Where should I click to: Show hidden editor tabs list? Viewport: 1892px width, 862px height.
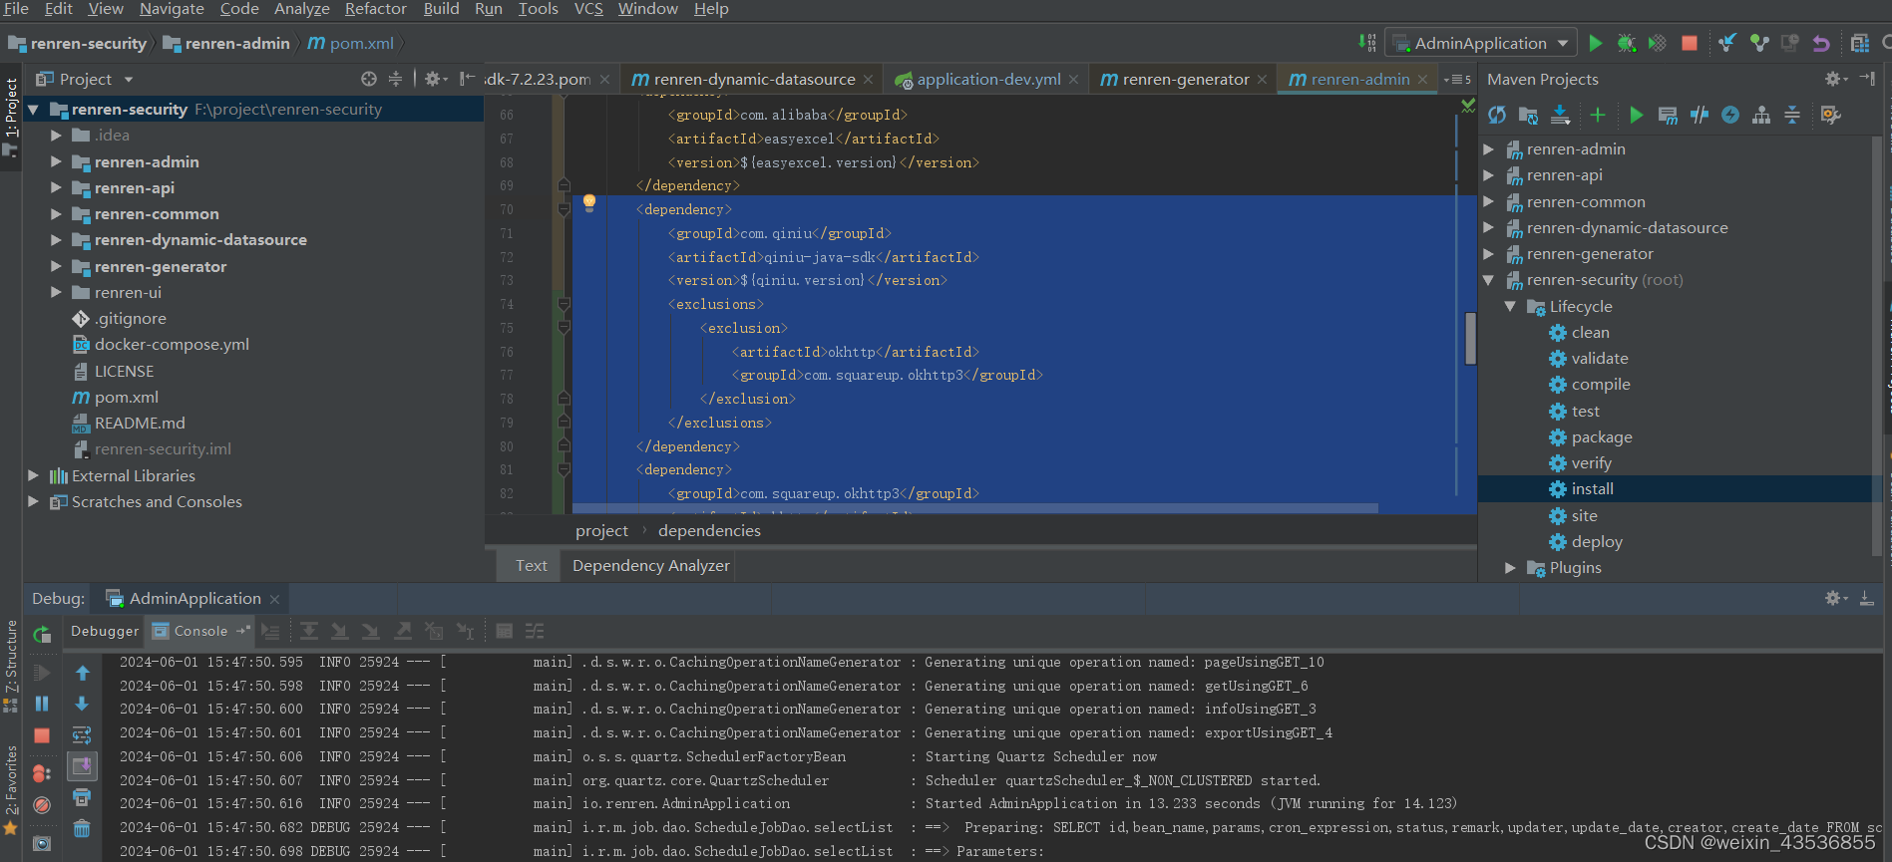pos(1457,79)
